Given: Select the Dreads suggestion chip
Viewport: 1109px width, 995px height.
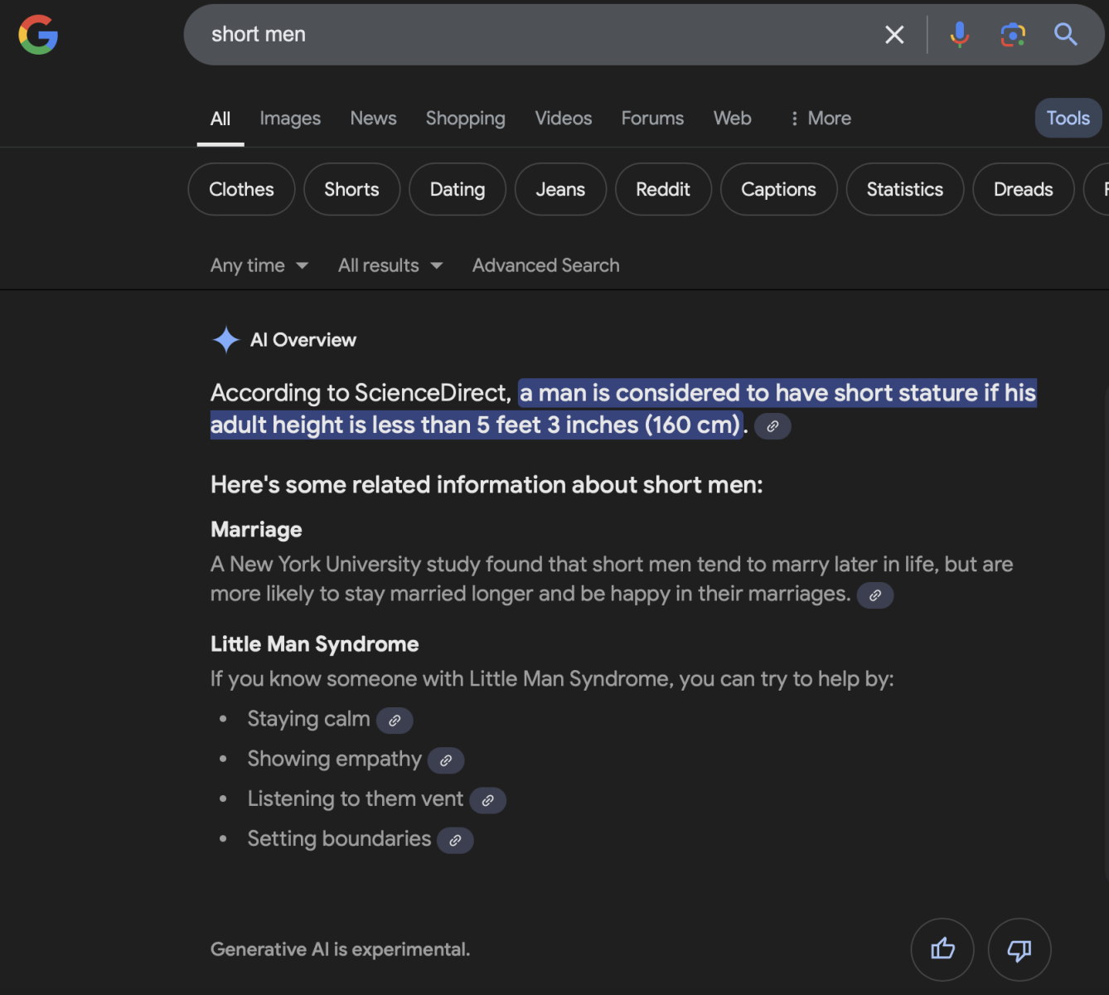Looking at the screenshot, I should point(1024,189).
